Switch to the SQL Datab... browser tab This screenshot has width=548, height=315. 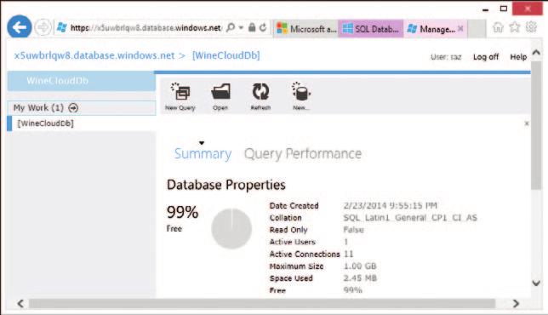pyautogui.click(x=370, y=29)
